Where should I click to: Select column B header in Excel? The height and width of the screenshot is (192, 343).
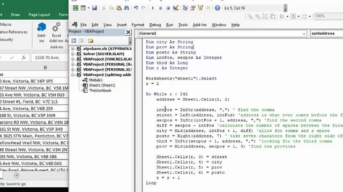[45, 68]
